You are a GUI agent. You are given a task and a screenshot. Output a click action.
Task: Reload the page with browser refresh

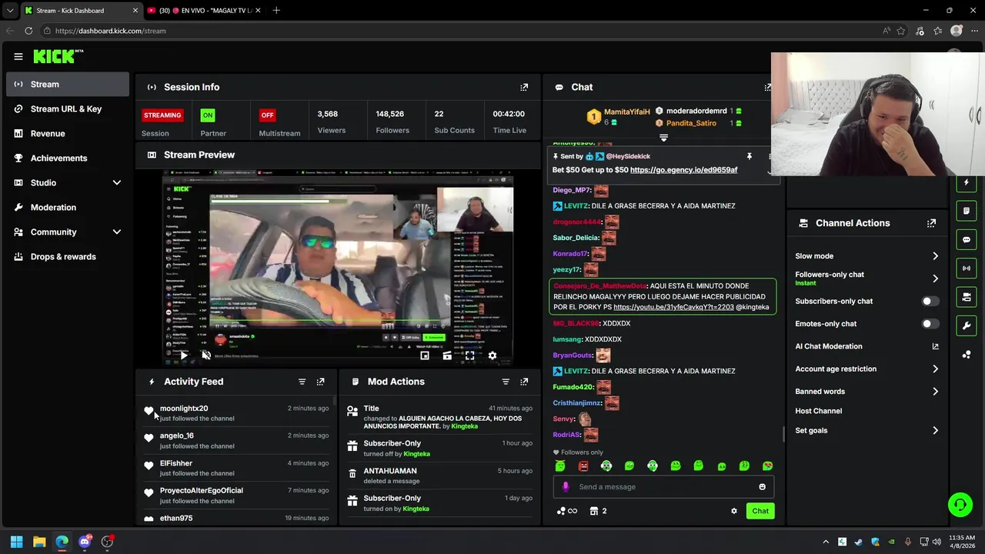coord(28,31)
